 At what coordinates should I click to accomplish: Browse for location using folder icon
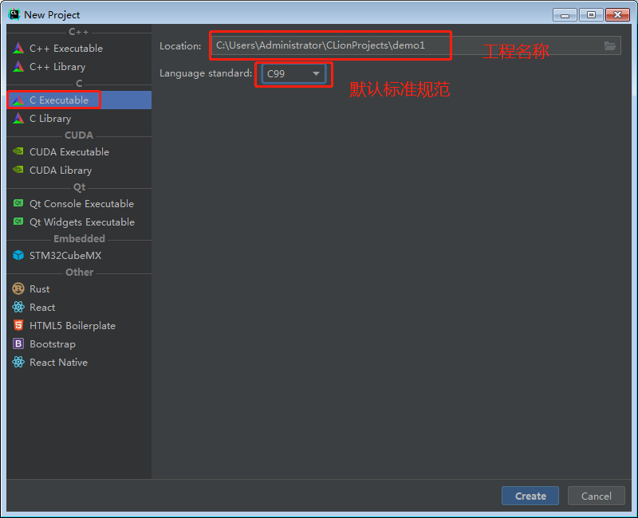(610, 46)
